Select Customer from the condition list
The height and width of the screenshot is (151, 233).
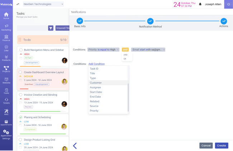(x=96, y=83)
